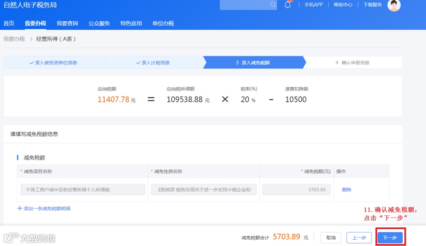Click the header search box
Viewport: 426px width, 246px height.
[x=248, y=5]
